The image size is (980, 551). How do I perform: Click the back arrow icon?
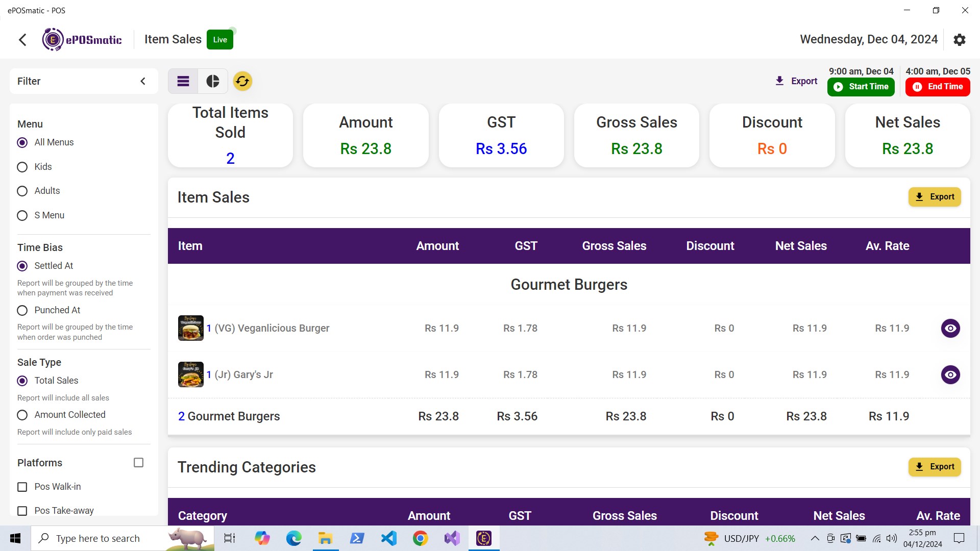(22, 40)
